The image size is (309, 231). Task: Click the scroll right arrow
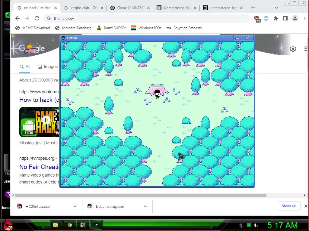coord(305,195)
